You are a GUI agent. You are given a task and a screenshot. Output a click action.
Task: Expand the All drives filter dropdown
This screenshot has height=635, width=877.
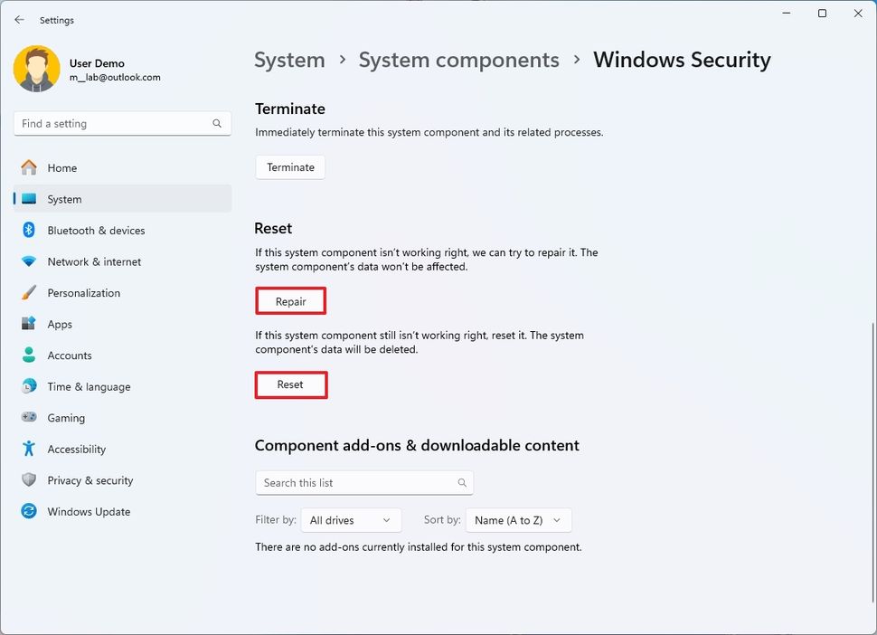pos(351,520)
